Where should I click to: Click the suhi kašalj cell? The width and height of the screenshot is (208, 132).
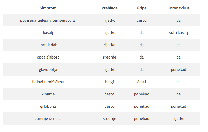click(178, 33)
